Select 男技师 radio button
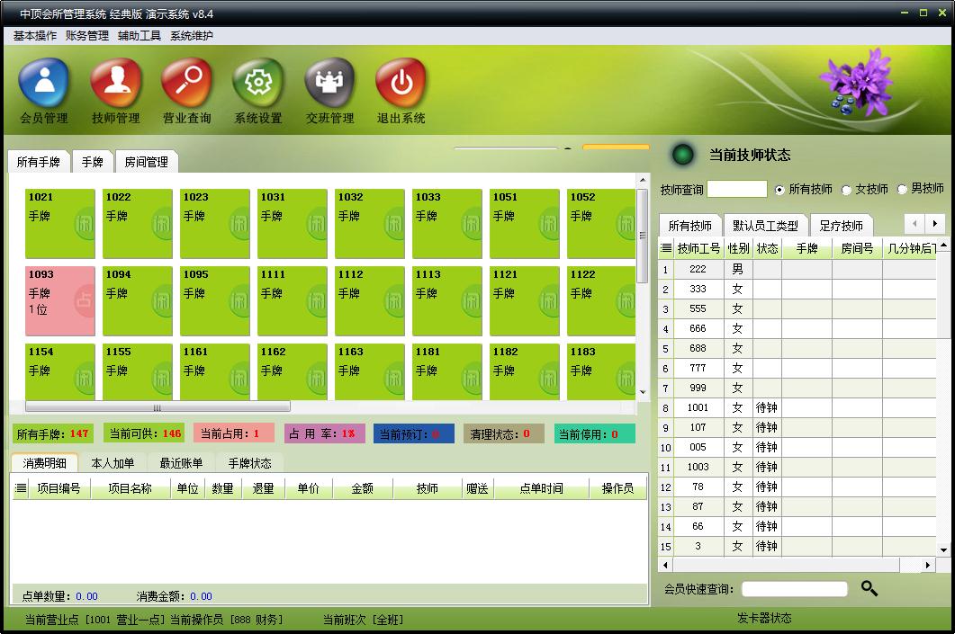The image size is (955, 634). pyautogui.click(x=902, y=190)
